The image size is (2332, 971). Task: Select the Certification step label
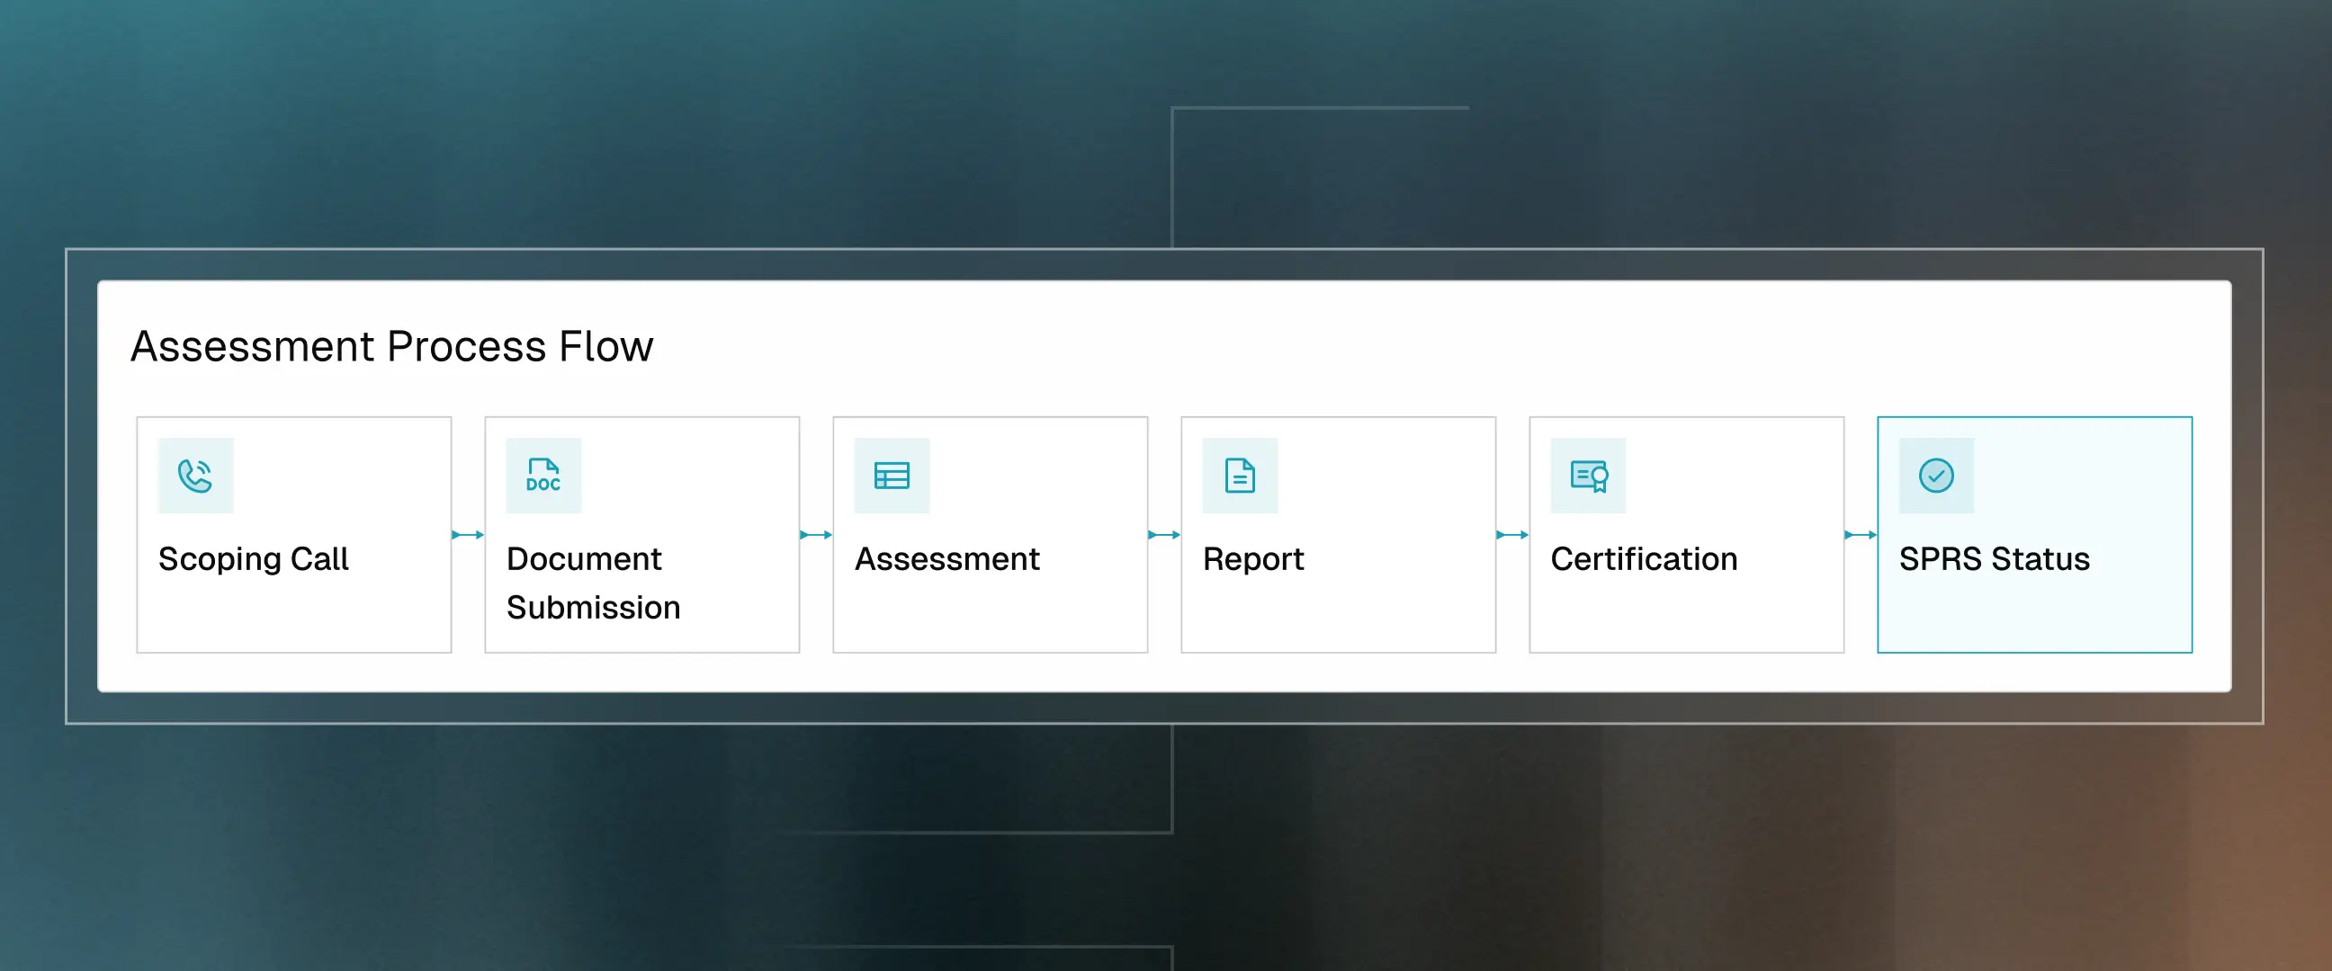(1644, 559)
